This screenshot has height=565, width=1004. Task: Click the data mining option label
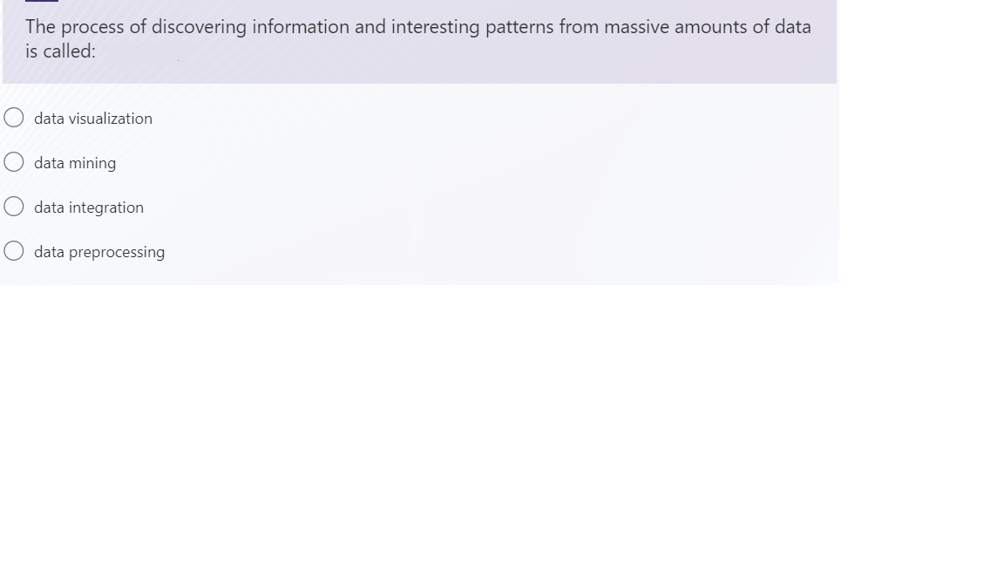75,163
